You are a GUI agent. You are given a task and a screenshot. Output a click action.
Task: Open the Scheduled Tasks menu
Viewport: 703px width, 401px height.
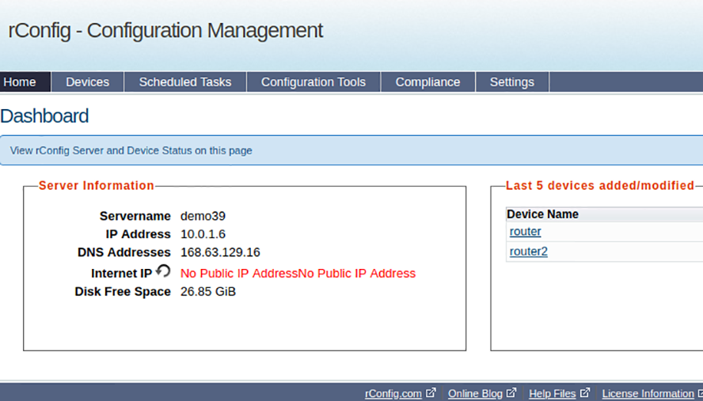coord(185,82)
